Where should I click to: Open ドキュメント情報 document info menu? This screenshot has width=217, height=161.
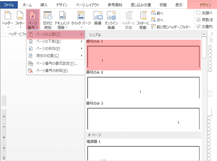62,20
